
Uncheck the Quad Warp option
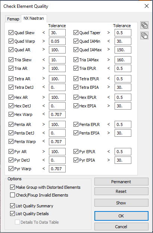coord(11,41)
